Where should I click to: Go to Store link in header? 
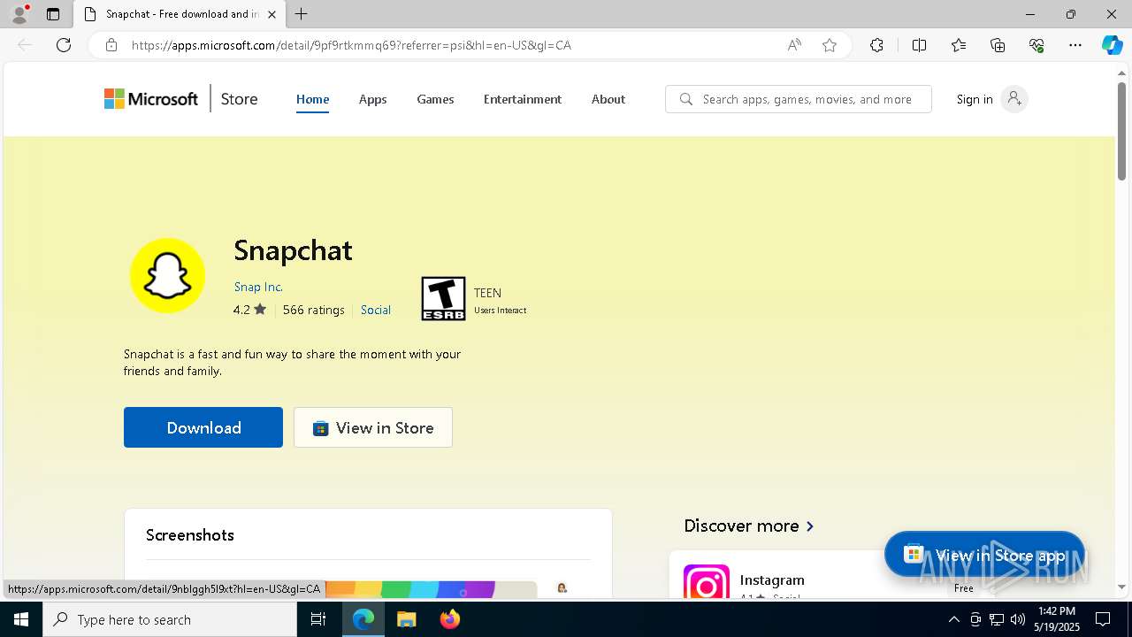(x=239, y=99)
